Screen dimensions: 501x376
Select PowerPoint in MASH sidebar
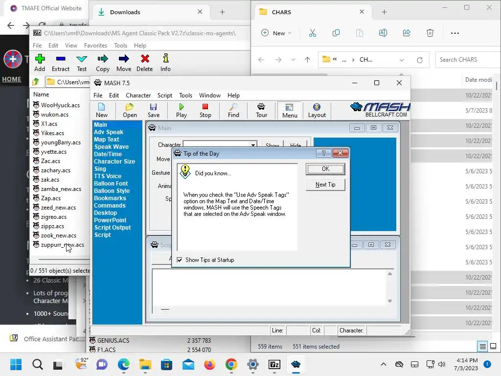pyautogui.click(x=110, y=220)
